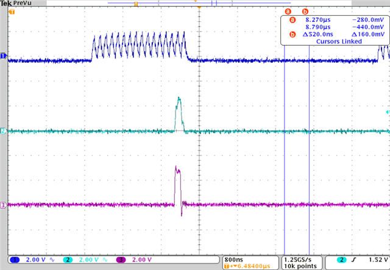390x270 pixels.
Task: Click the trigger delay value 6.48400µs
Action: click(x=253, y=266)
